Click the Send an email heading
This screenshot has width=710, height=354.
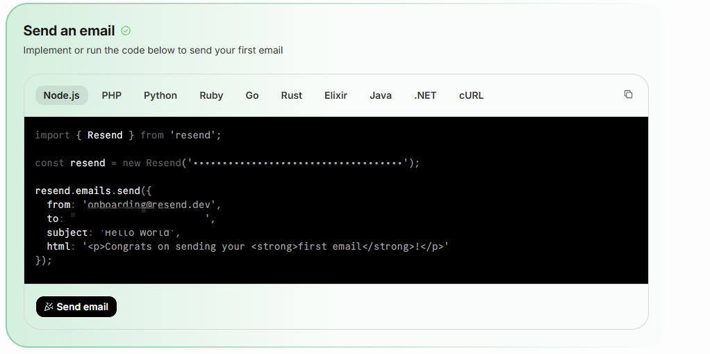[x=69, y=31]
